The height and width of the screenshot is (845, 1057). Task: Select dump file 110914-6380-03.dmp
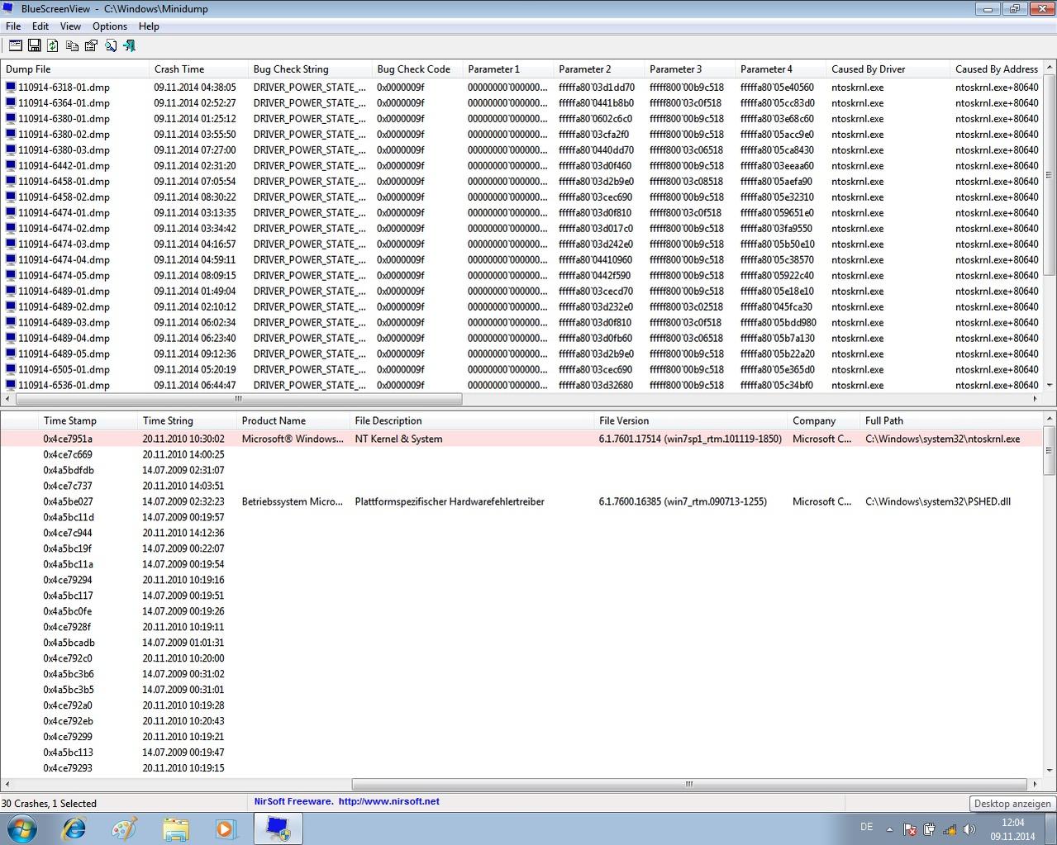pos(64,150)
